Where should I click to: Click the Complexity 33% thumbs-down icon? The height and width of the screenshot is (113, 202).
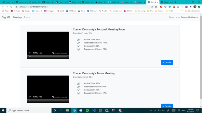[79, 90]
